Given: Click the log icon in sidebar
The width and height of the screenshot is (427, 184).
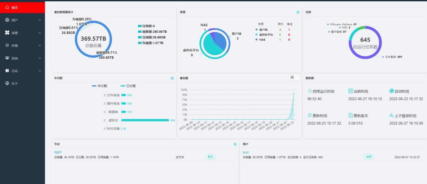Looking at the screenshot, I should pyautogui.click(x=7, y=71).
